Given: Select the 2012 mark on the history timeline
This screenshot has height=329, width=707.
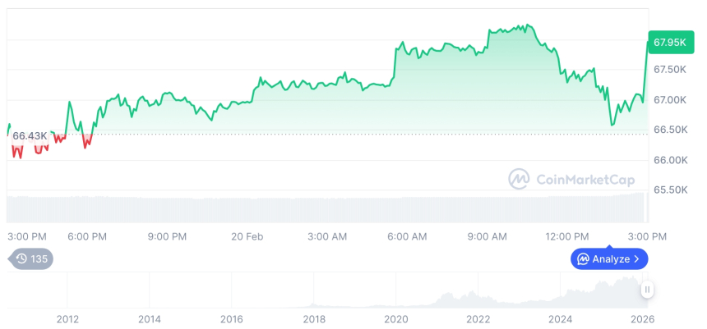Looking at the screenshot, I should 67,319.
